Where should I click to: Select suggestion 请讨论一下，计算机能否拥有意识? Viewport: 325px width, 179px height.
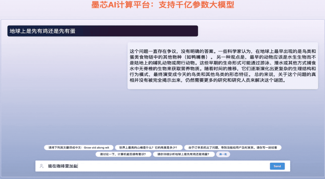tap(123, 154)
